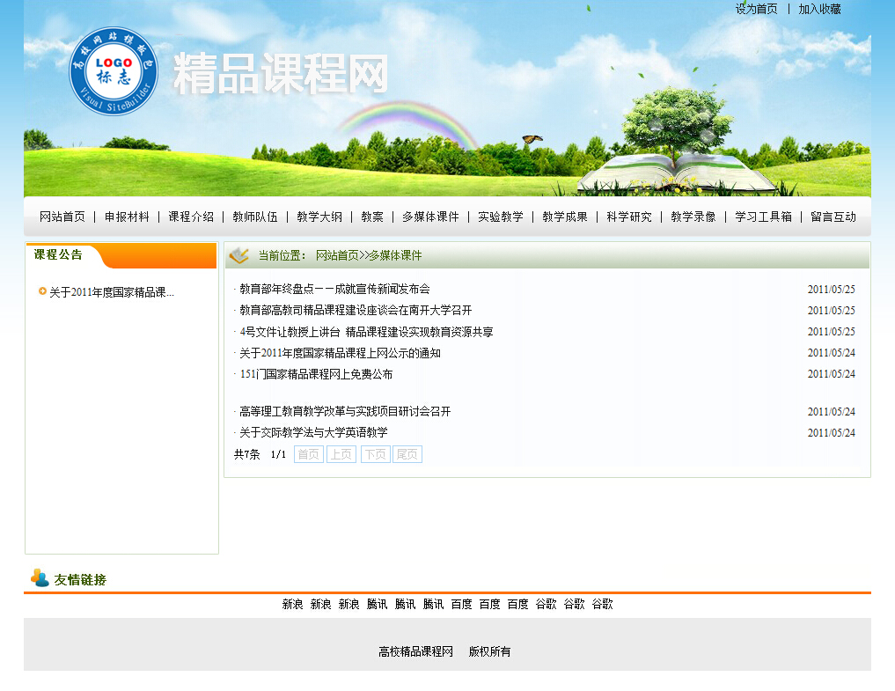Viewport: 895px width, 691px height.
Task: Click the 加入收藏 link
Action: [819, 9]
